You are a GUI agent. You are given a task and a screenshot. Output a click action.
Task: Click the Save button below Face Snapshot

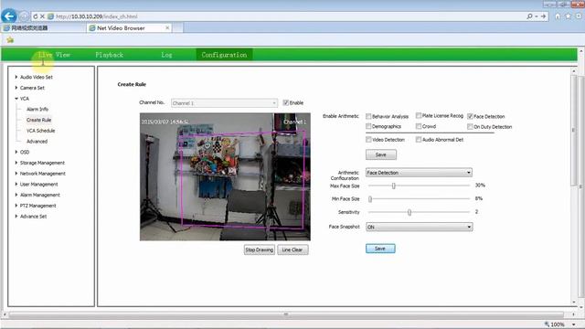click(x=380, y=249)
